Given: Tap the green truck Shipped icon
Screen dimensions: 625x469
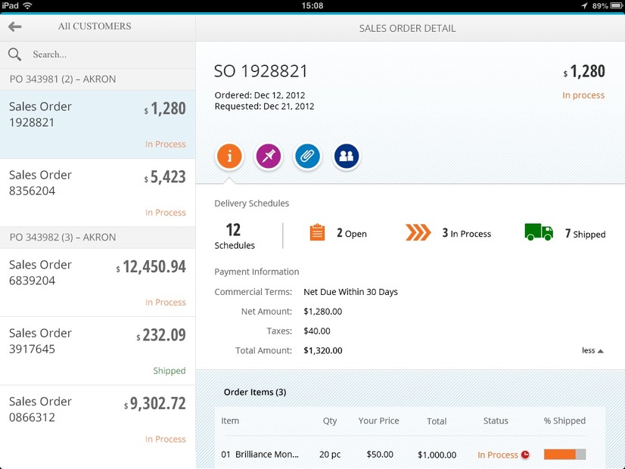Looking at the screenshot, I should pyautogui.click(x=539, y=232).
